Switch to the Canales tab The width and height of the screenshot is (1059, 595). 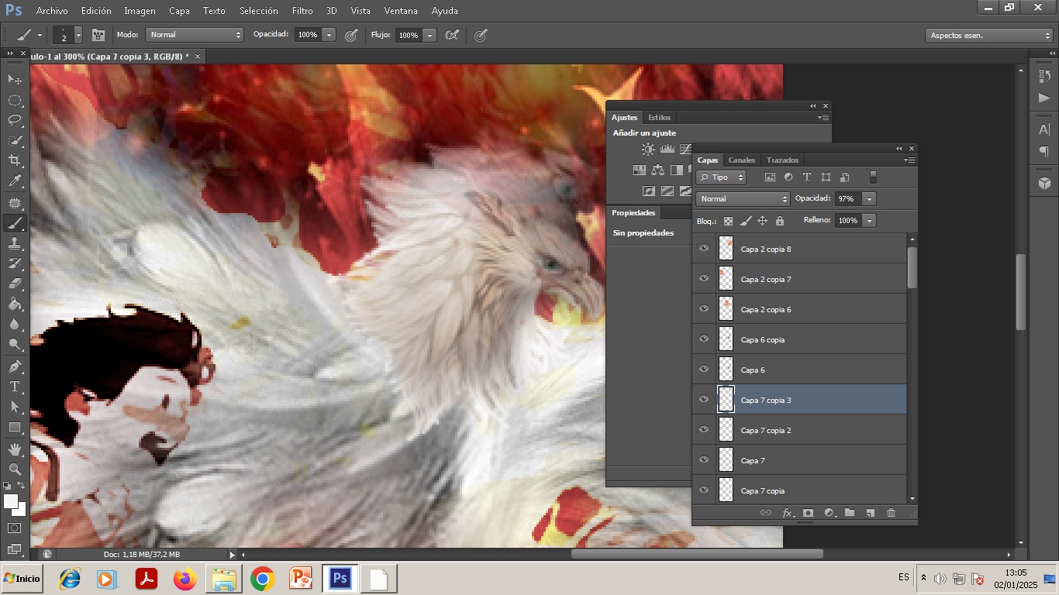(x=742, y=160)
